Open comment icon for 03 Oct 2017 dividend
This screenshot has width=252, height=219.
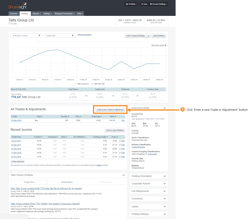(120, 141)
